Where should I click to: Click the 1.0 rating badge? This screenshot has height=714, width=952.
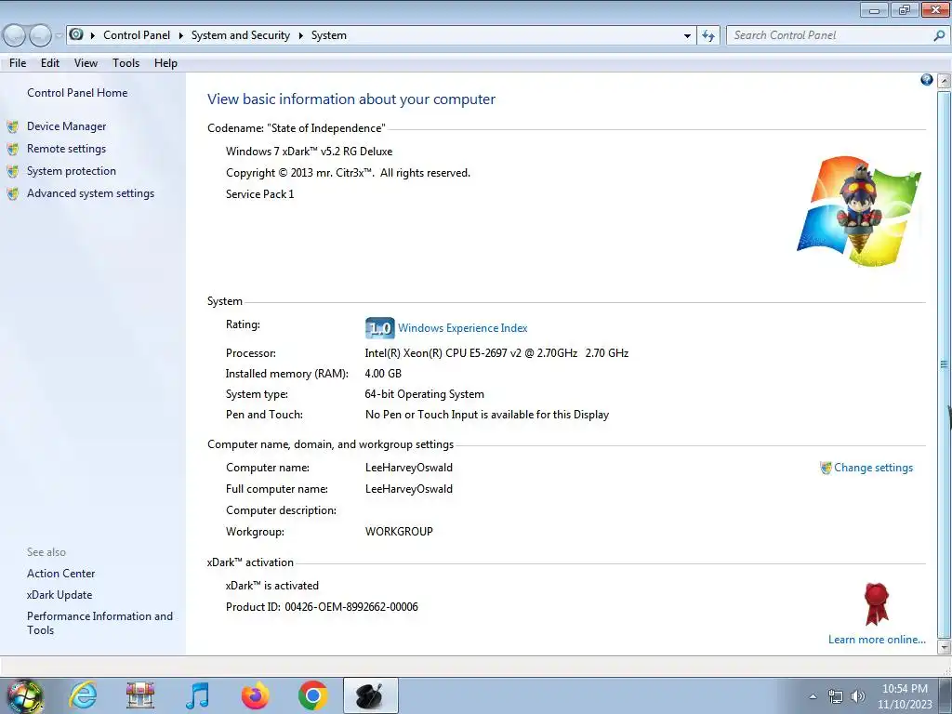(x=380, y=328)
